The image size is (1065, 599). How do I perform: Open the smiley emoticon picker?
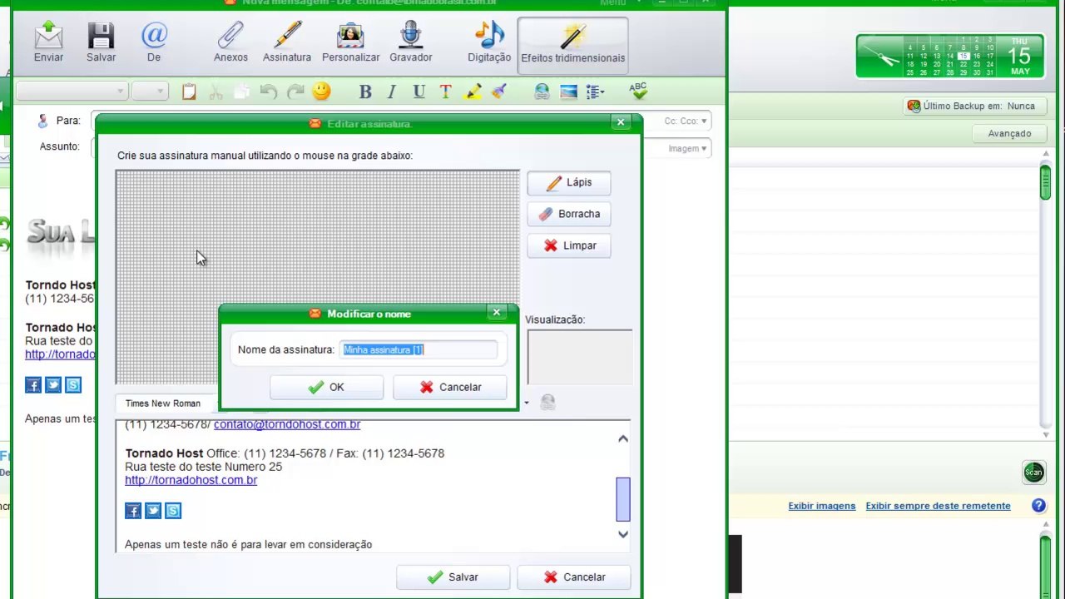coord(321,92)
